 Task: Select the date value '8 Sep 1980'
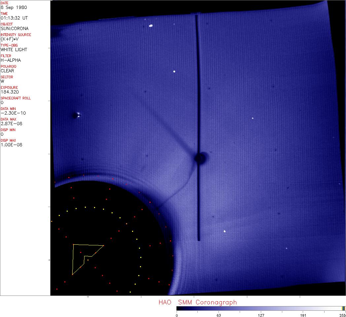14,7
